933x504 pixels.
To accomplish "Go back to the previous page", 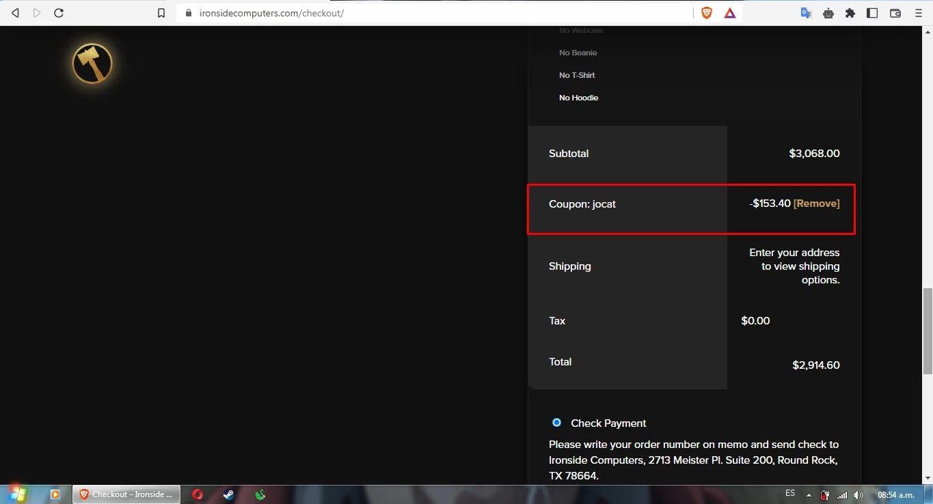I will tap(15, 13).
